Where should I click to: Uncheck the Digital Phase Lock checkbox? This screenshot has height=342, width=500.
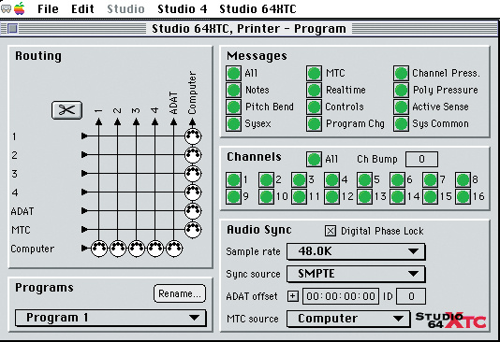[x=331, y=231]
